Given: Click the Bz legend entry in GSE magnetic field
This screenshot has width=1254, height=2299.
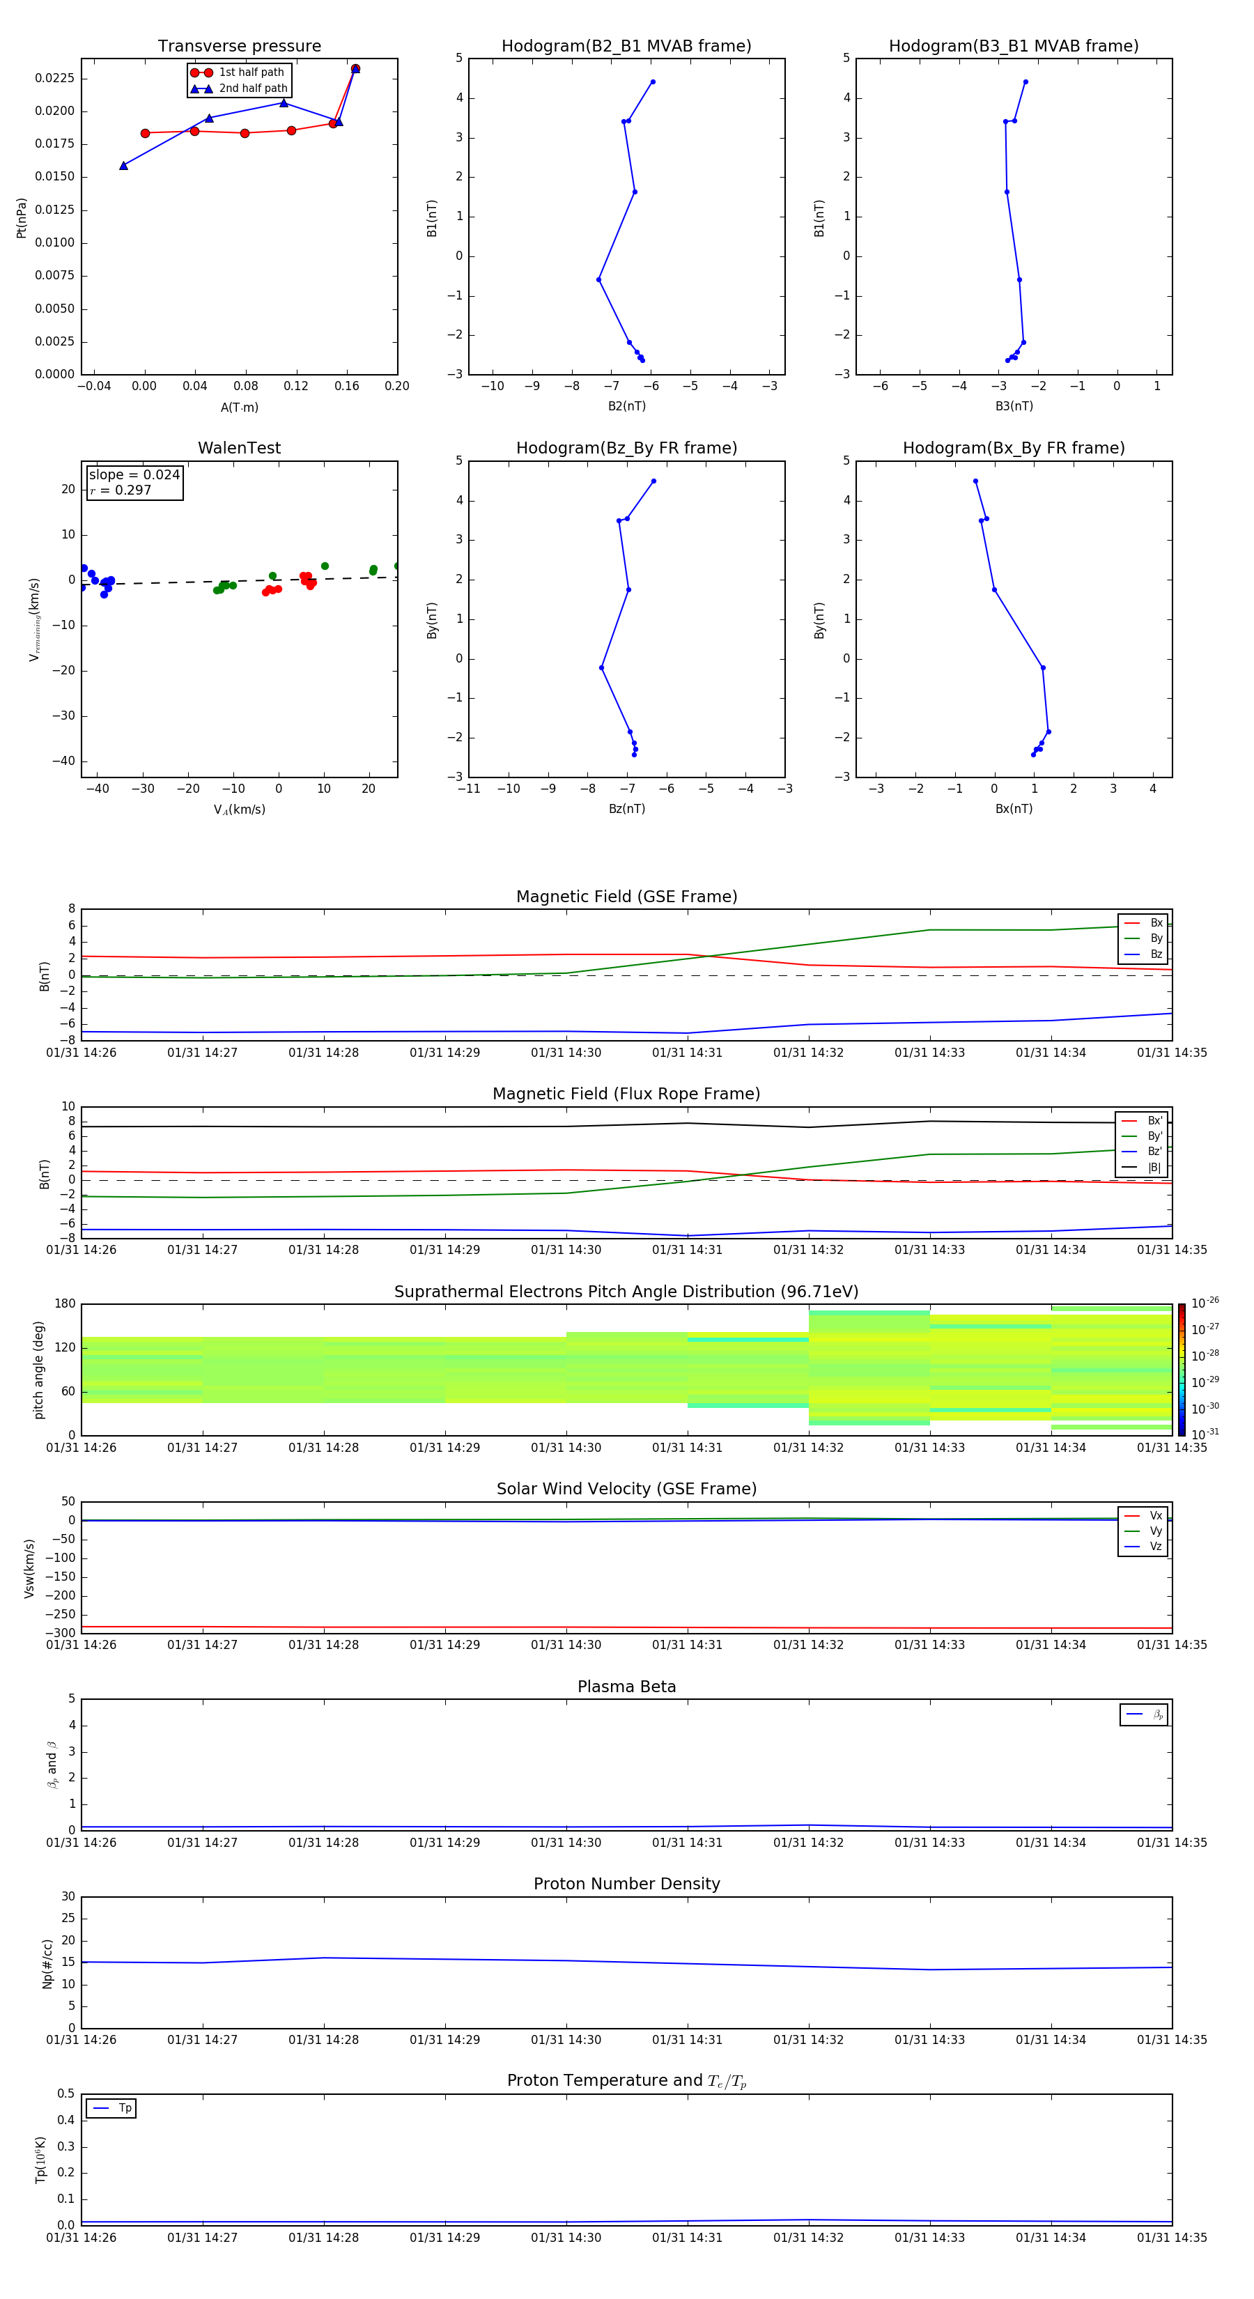Looking at the screenshot, I should pos(1143,954).
